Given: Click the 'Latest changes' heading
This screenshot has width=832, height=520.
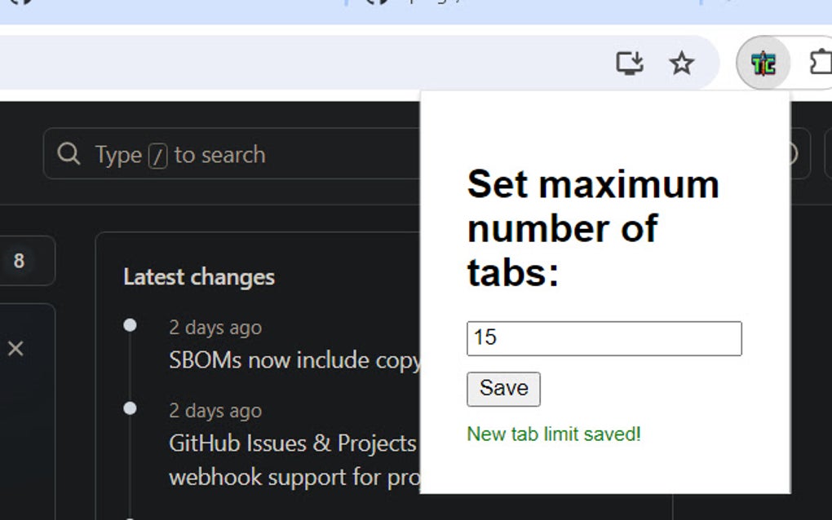Looking at the screenshot, I should (x=198, y=277).
